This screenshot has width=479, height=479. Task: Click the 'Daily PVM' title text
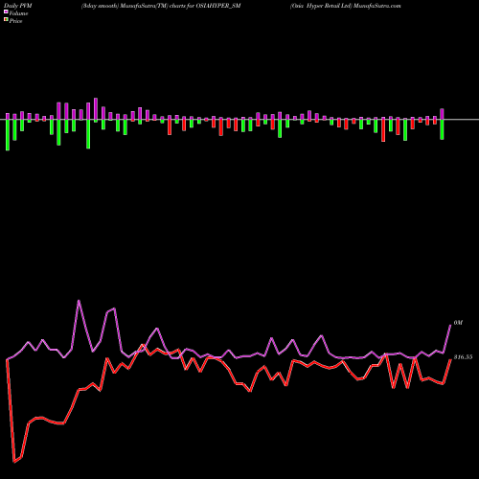click(x=18, y=6)
